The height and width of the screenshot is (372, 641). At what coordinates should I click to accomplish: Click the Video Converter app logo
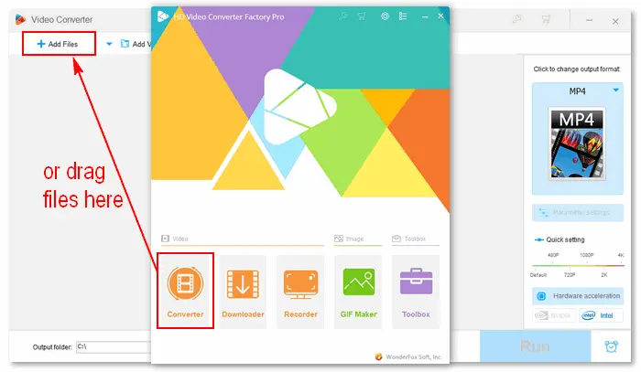coord(20,19)
